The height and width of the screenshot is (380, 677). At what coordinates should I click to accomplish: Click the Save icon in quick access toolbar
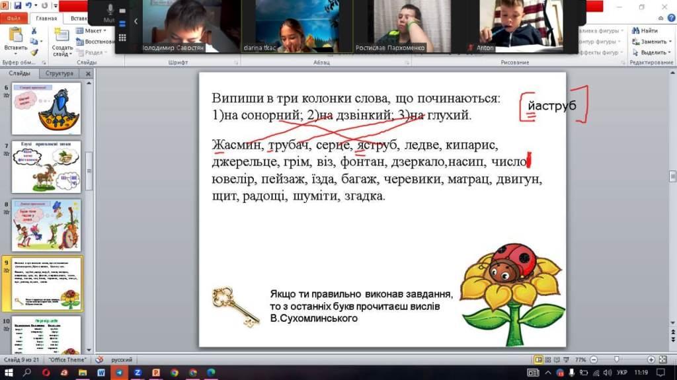click(18, 6)
